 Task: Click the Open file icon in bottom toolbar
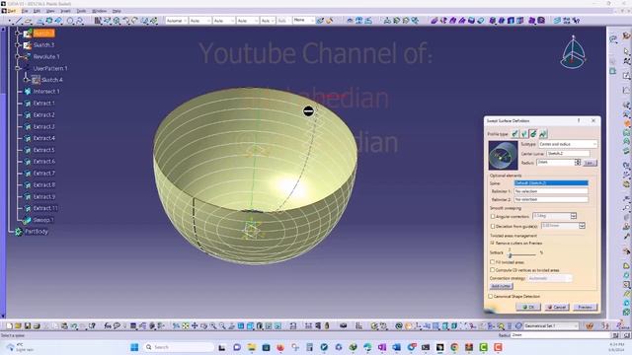click(x=18, y=326)
